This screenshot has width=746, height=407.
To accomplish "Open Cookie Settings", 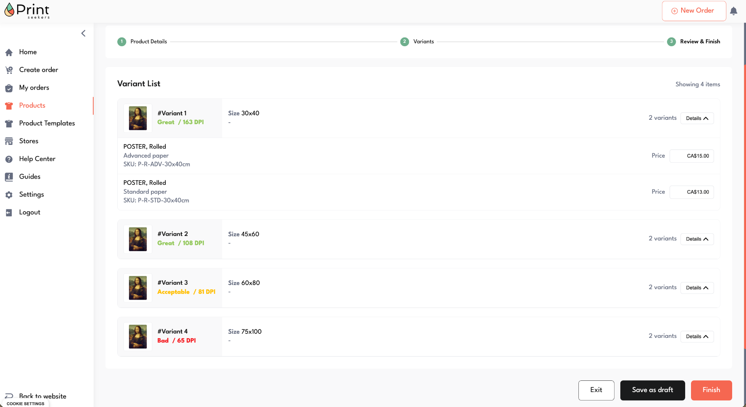I will pyautogui.click(x=25, y=403).
